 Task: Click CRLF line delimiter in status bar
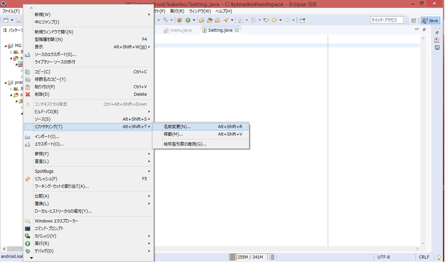[x=424, y=257]
